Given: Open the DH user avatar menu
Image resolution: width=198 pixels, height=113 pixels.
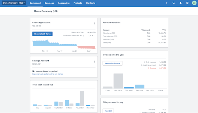Looking at the screenshot, I should (x=194, y=3).
